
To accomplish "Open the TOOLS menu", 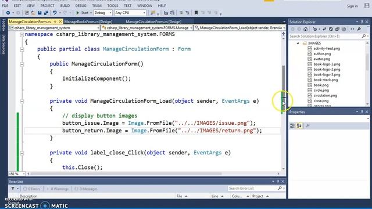I will coord(112,5).
